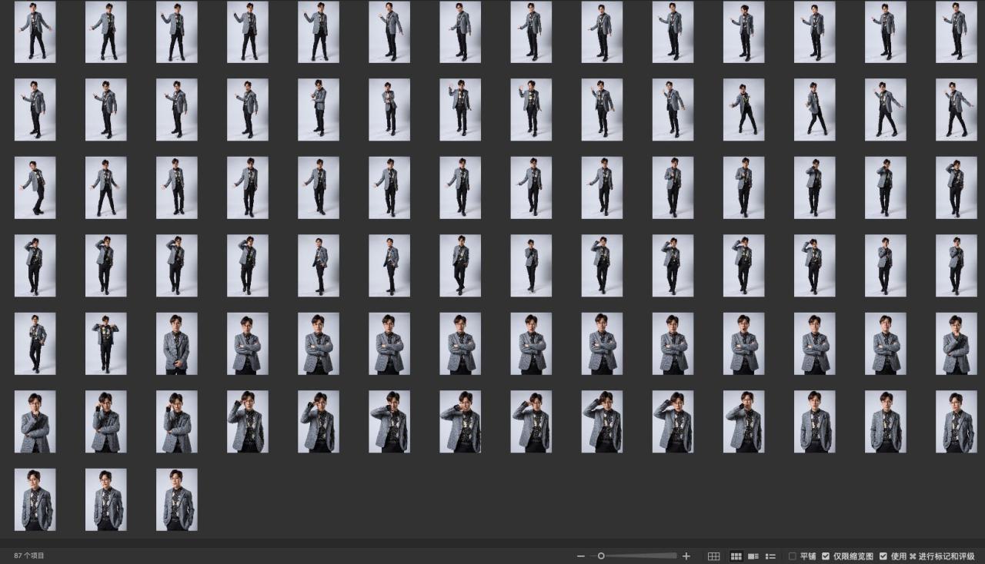Click the minus icon to shrink thumbnails
The width and height of the screenshot is (985, 564).
pyautogui.click(x=581, y=556)
